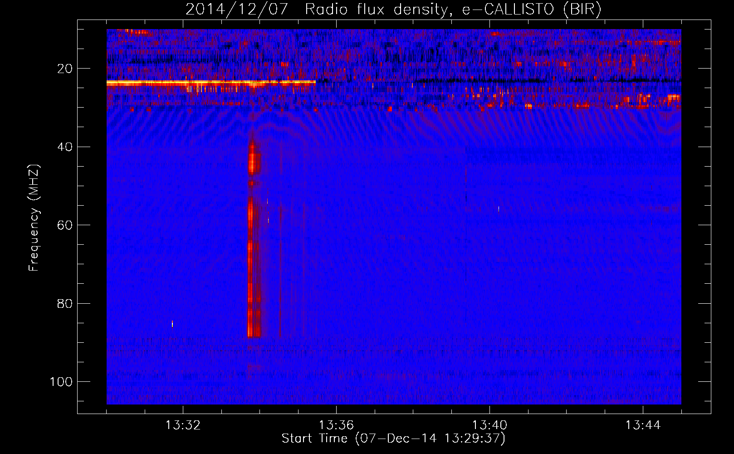Click the 13:36 time tick label
Image resolution: width=734 pixels, height=454 pixels.
(336, 425)
